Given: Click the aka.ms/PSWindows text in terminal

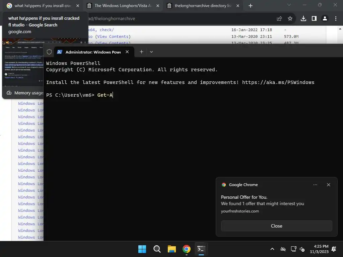Looking at the screenshot, I should (278, 82).
